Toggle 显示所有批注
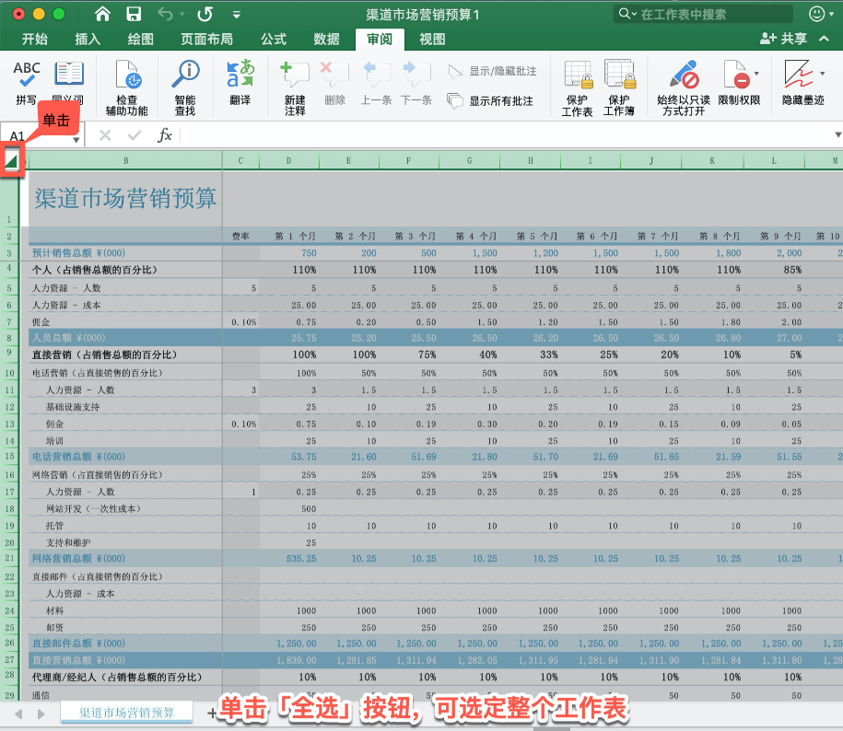Screen dimensions: 843x731 coord(490,101)
